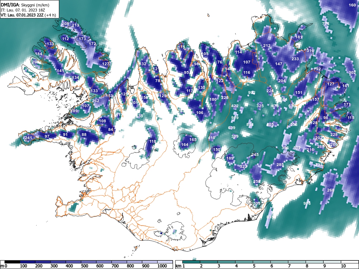Click the 'DMI/IGA: Skyggni (m/km)' title text
The image size is (359, 269).
pyautogui.click(x=25, y=5)
